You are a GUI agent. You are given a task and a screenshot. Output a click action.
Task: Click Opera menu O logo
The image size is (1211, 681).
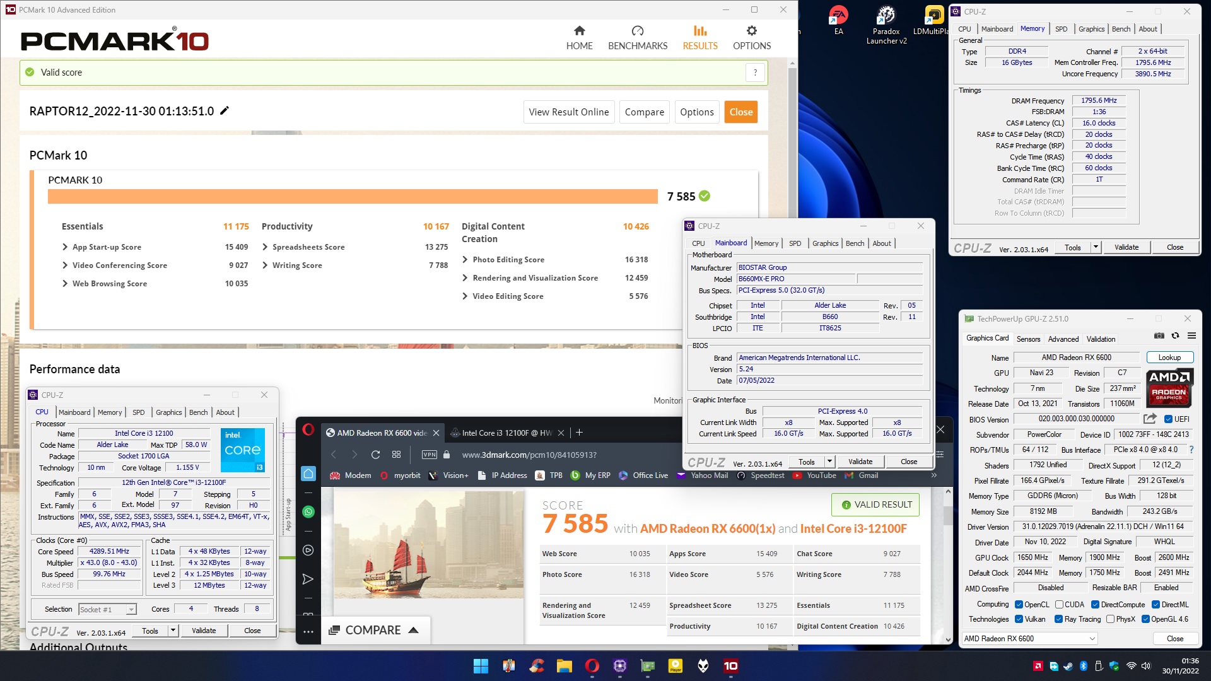pyautogui.click(x=308, y=430)
